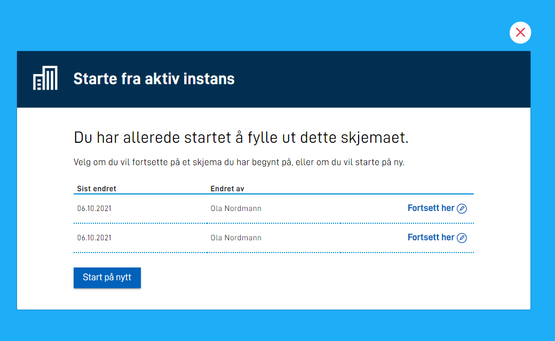The image size is (555, 341).
Task: Click the building icon in the header
Action: pos(45,79)
